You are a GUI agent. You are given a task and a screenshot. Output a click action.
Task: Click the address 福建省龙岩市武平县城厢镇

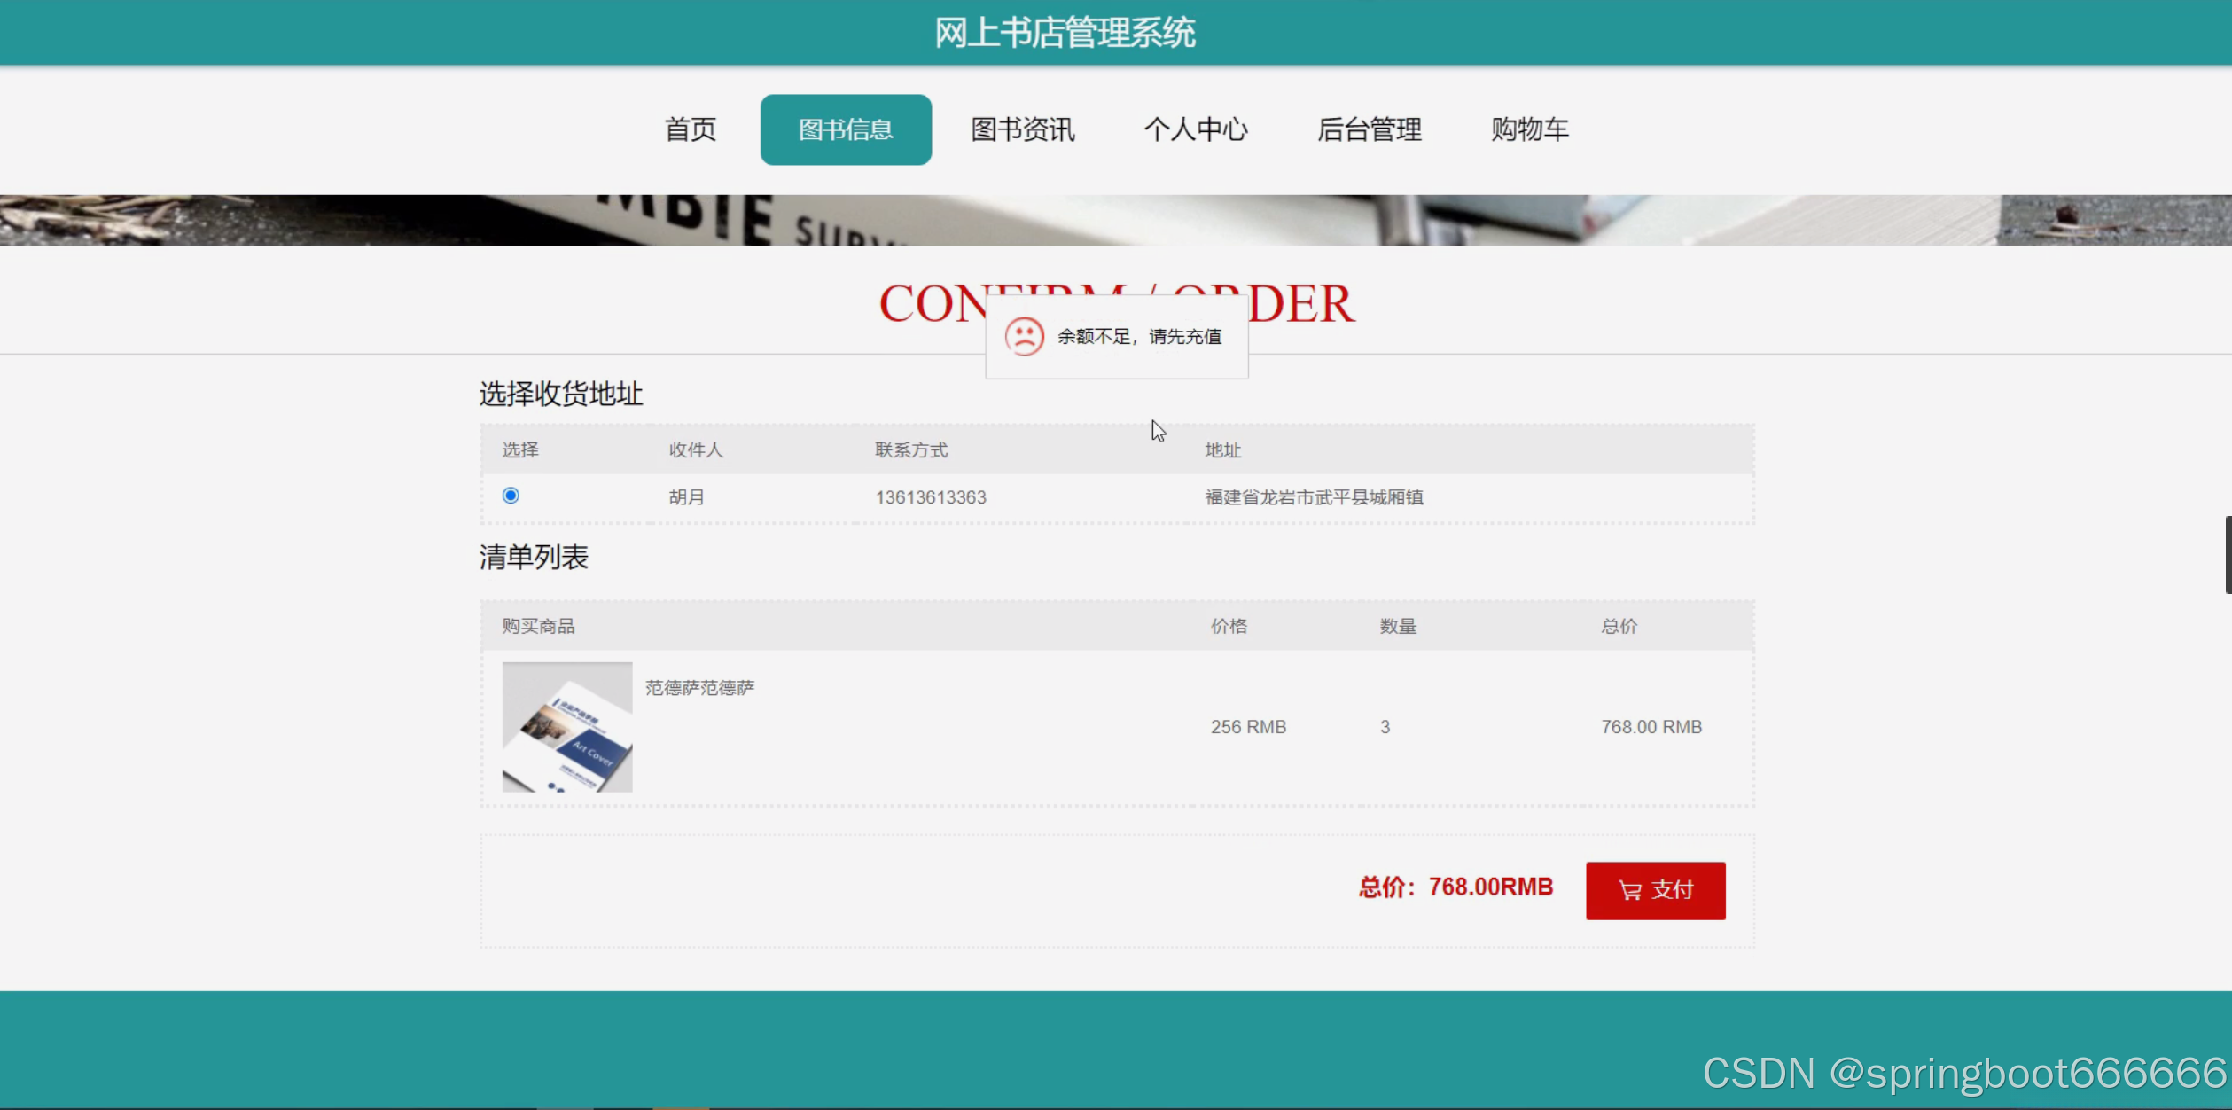pyautogui.click(x=1314, y=497)
